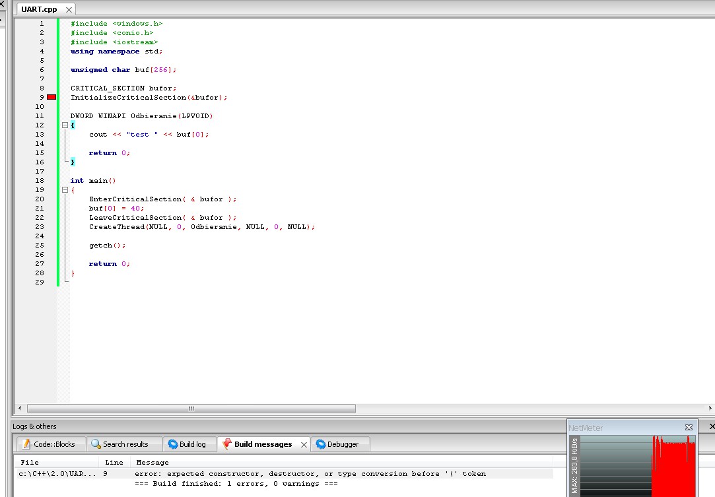Click the 'Logs & others' panel title
This screenshot has height=497, width=715.
click(x=34, y=426)
